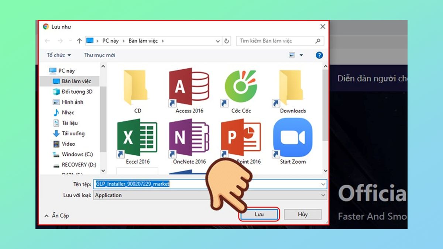Image resolution: width=443 pixels, height=249 pixels.
Task: Select PC này in navigation tree
Action: 62,70
